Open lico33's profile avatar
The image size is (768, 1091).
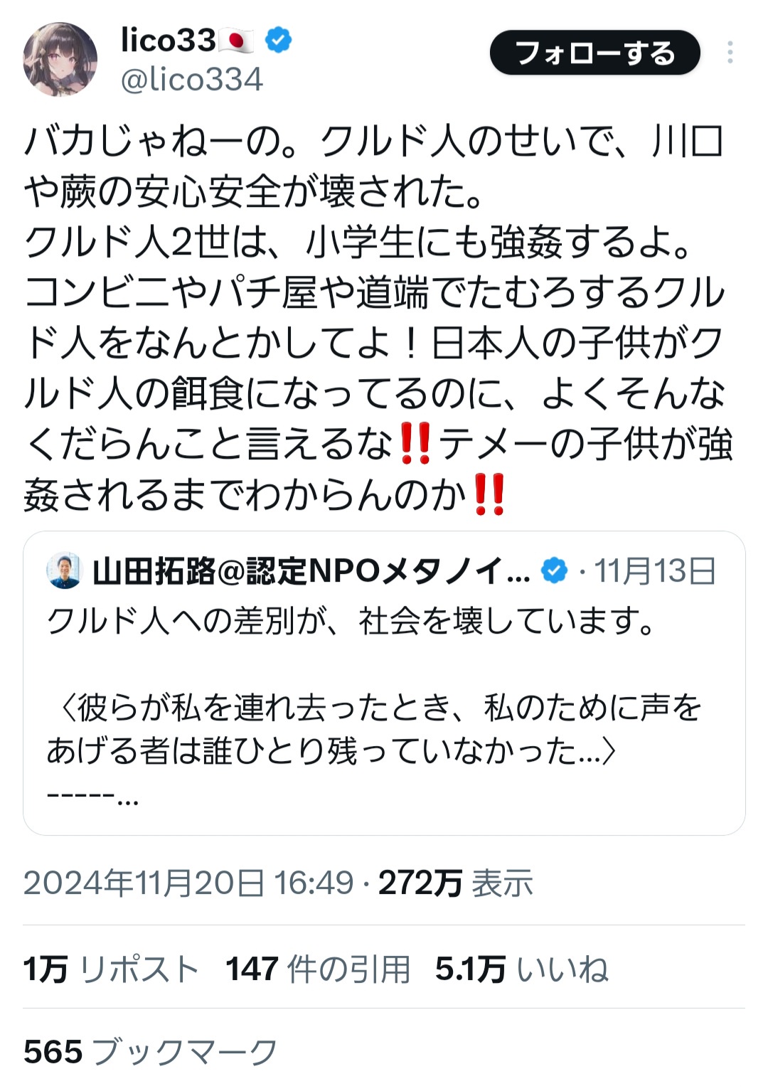coord(60,59)
